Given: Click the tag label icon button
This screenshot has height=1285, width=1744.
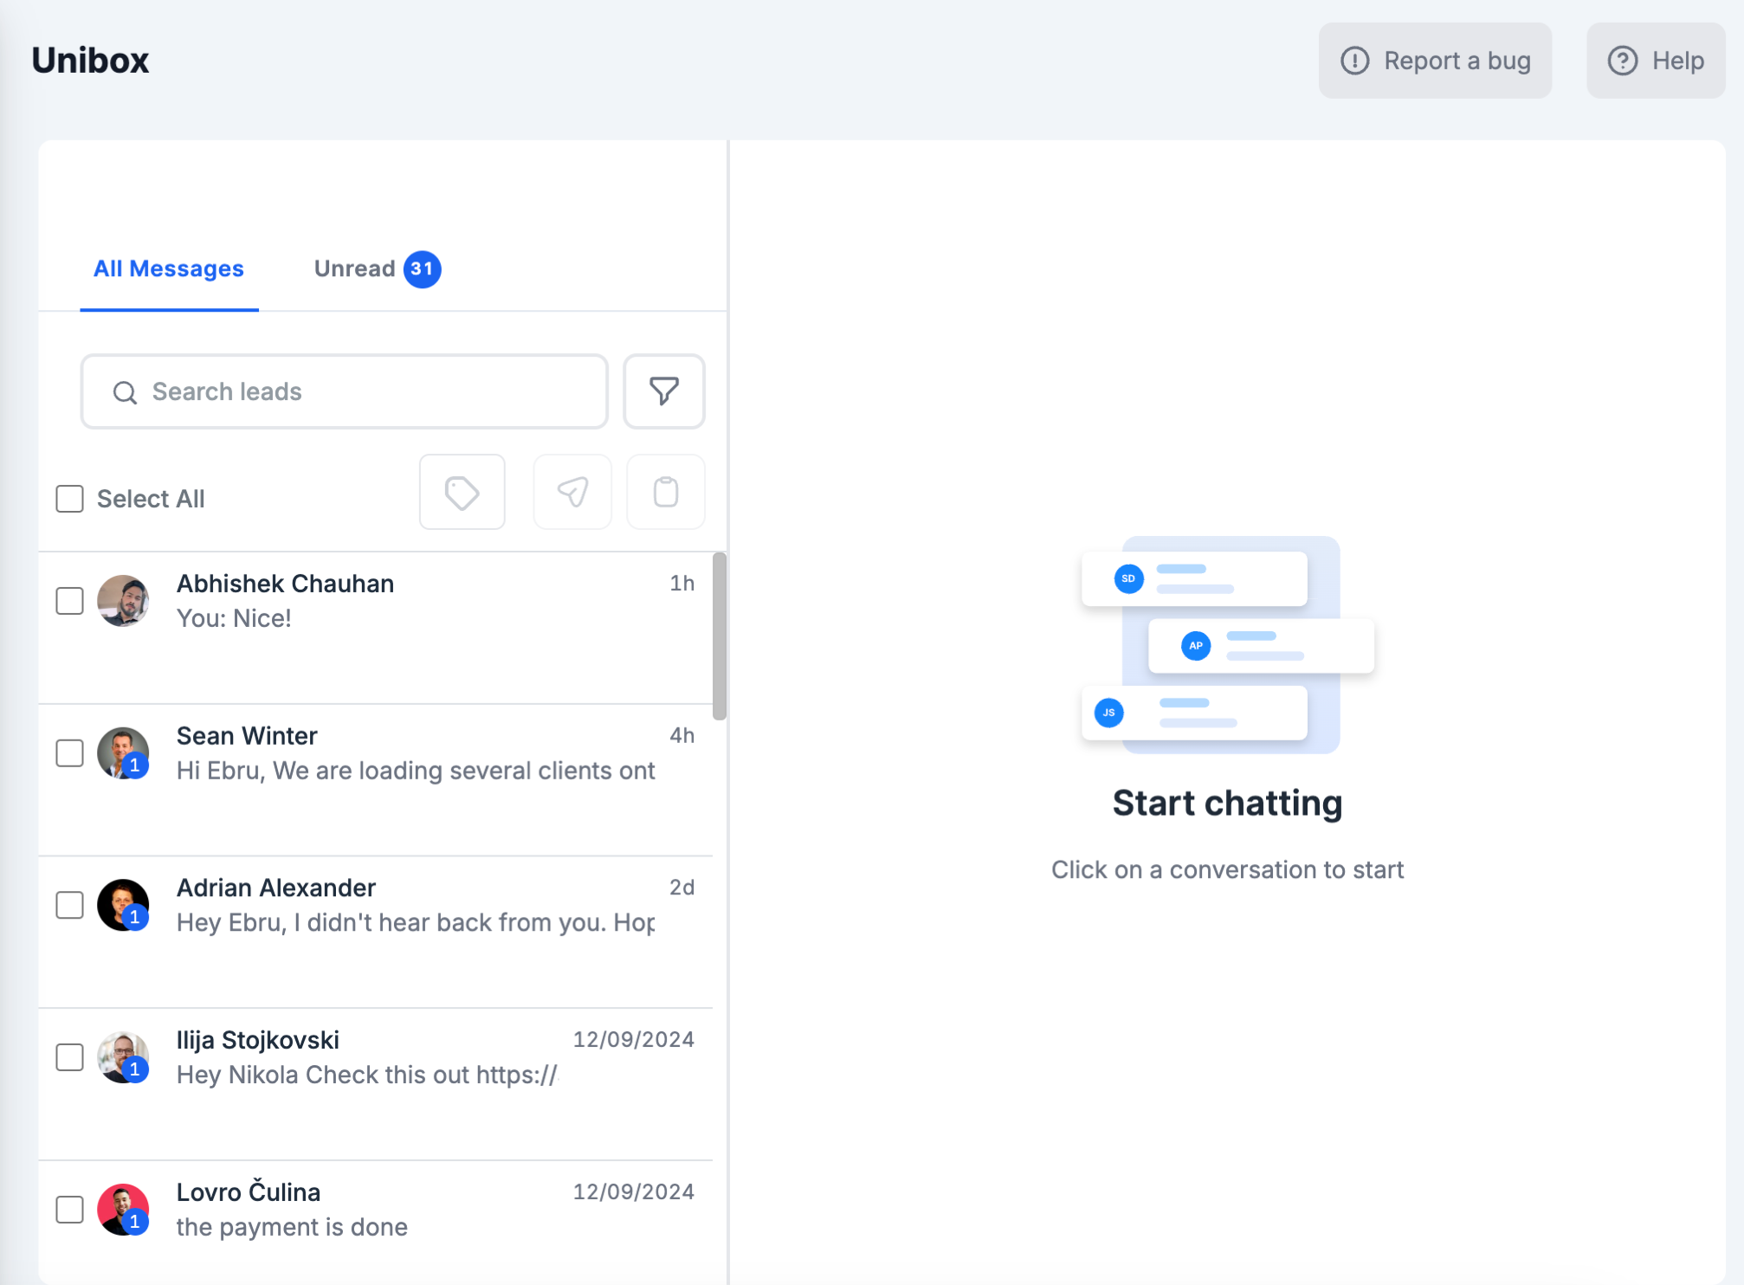Looking at the screenshot, I should [462, 493].
